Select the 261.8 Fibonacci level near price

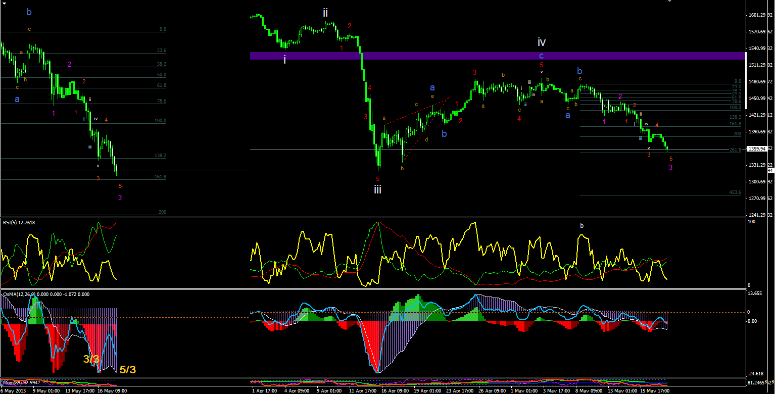(735, 150)
